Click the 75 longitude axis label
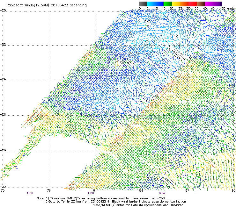The width and height of the screenshot is (236, 207). (x=3, y=190)
